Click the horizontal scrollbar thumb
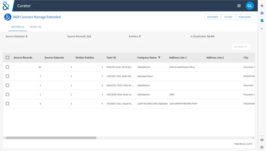This screenshot has height=151, width=266. [51, 138]
